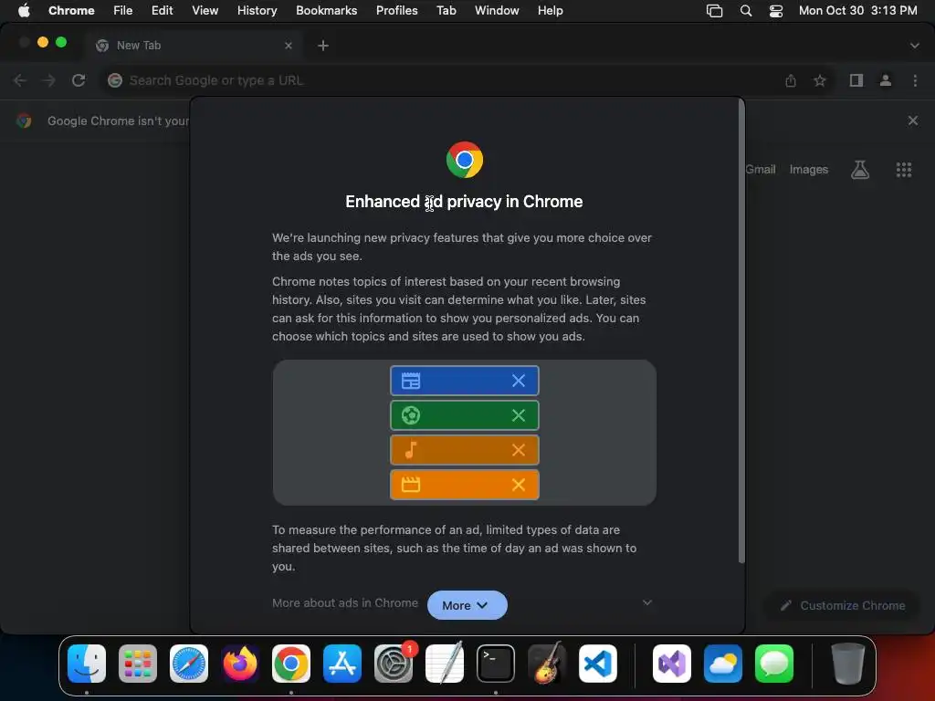Open the Bookmarks menu
This screenshot has width=935, height=701.
(326, 10)
